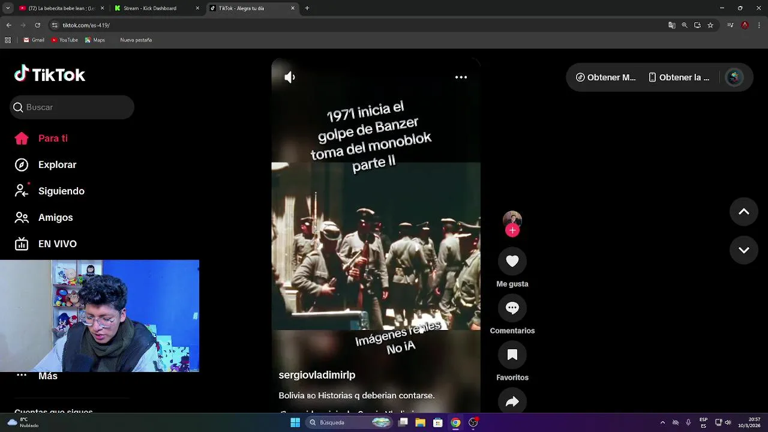Show hidden system tray icons
Image resolution: width=768 pixels, height=432 pixels.
[662, 422]
